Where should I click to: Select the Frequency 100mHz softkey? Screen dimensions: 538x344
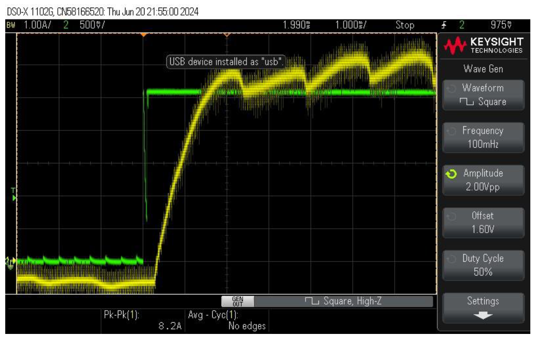tap(483, 138)
